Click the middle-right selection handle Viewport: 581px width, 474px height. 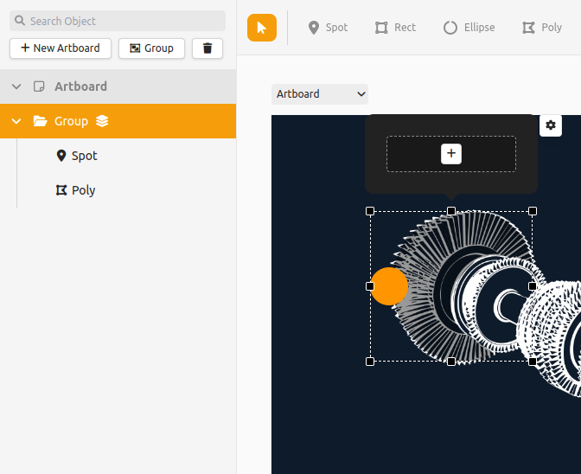click(x=533, y=286)
